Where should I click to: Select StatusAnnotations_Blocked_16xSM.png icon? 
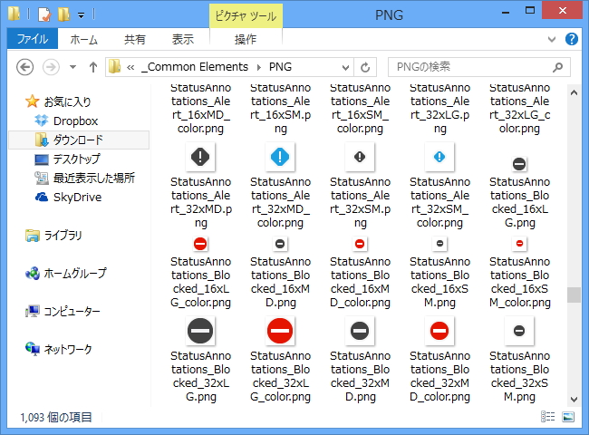[x=439, y=244]
